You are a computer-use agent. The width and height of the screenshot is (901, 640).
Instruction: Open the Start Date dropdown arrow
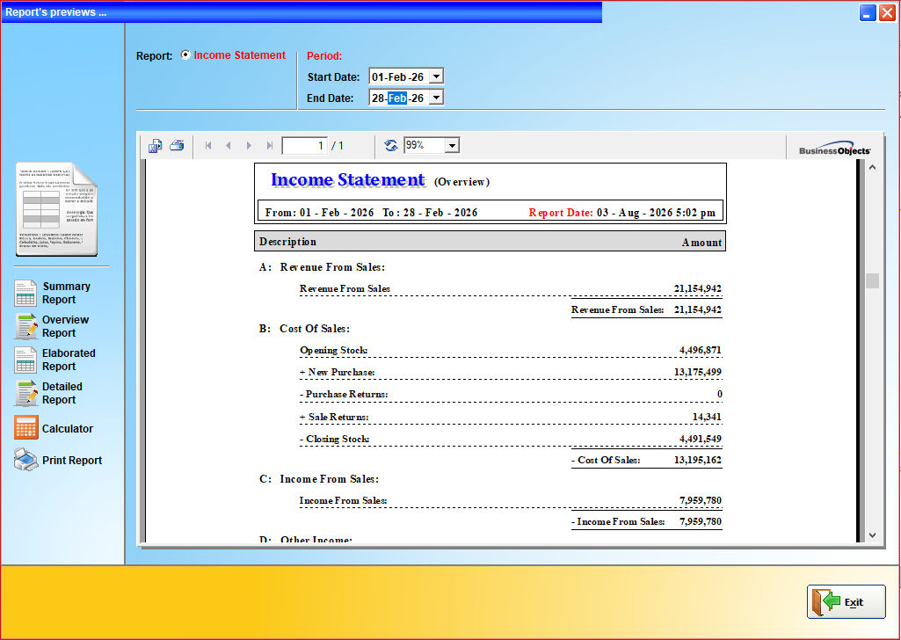[437, 76]
